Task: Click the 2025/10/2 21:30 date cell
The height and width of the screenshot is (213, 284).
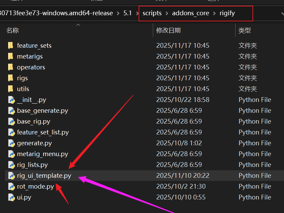Action: [181, 186]
